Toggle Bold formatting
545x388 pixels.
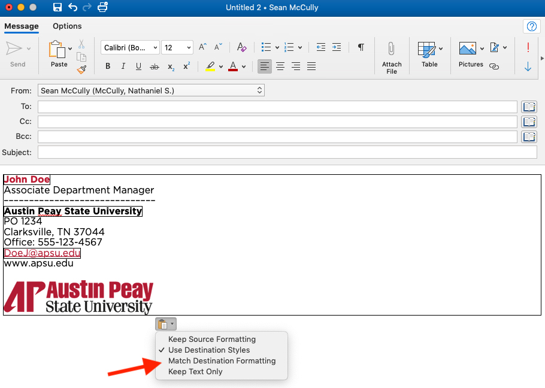tap(108, 66)
